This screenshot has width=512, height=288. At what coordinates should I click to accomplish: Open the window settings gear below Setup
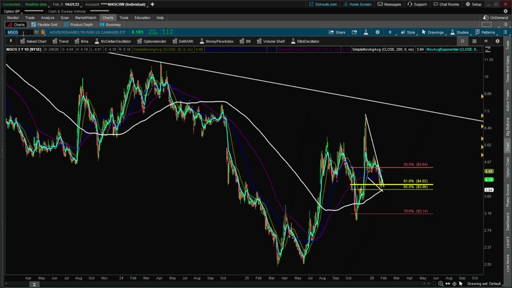click(506, 11)
